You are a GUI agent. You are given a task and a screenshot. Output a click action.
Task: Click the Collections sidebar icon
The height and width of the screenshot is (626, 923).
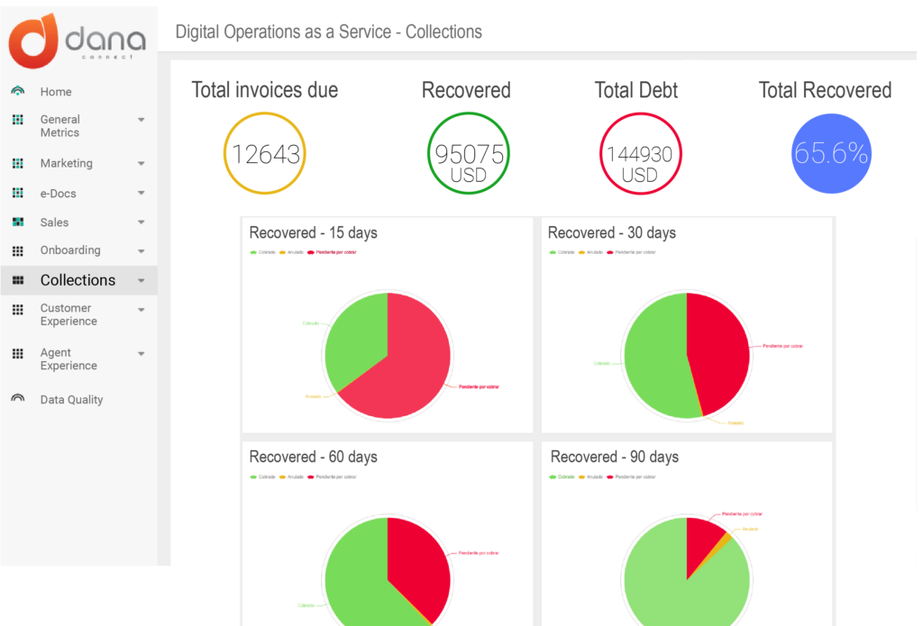(x=18, y=280)
